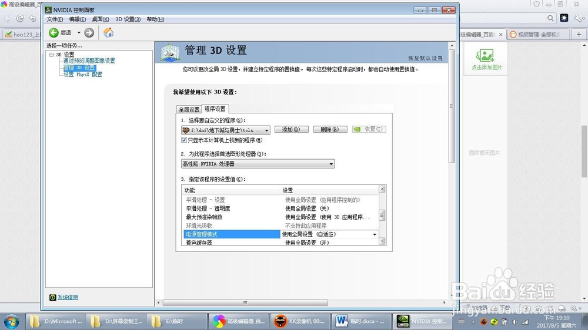The image size is (588, 330).
Task: Close the 高级编辑器 browser tab
Action: 500,35
